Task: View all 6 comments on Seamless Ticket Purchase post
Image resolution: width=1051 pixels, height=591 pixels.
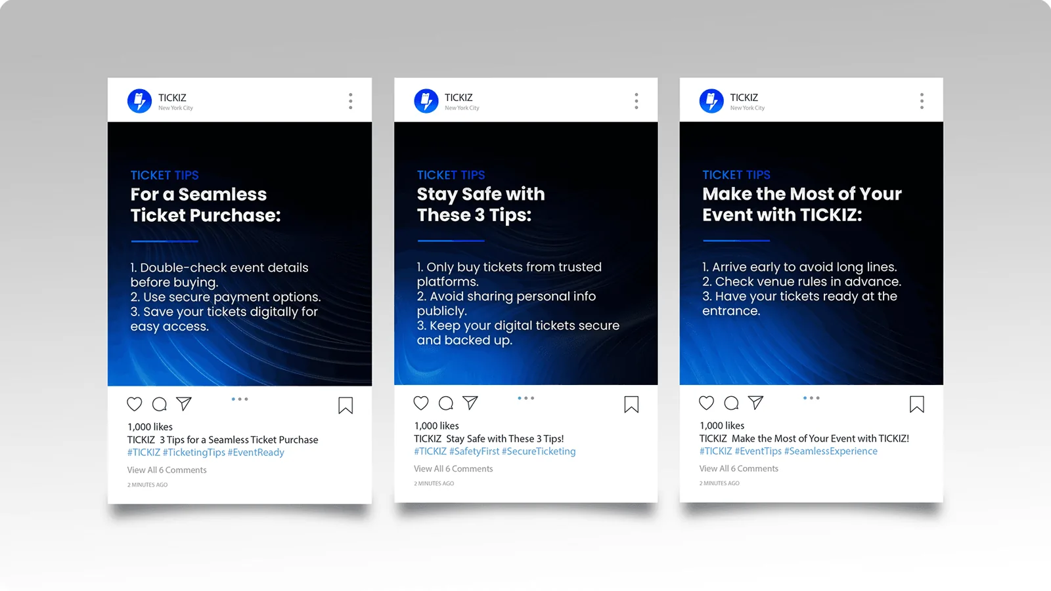Action: pos(167,470)
